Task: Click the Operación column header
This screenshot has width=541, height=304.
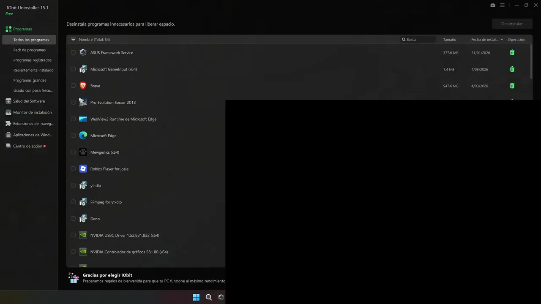Action: point(516,39)
